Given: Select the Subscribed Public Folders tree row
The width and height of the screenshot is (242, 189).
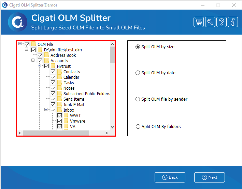Looking at the screenshot, I should [x=86, y=94].
